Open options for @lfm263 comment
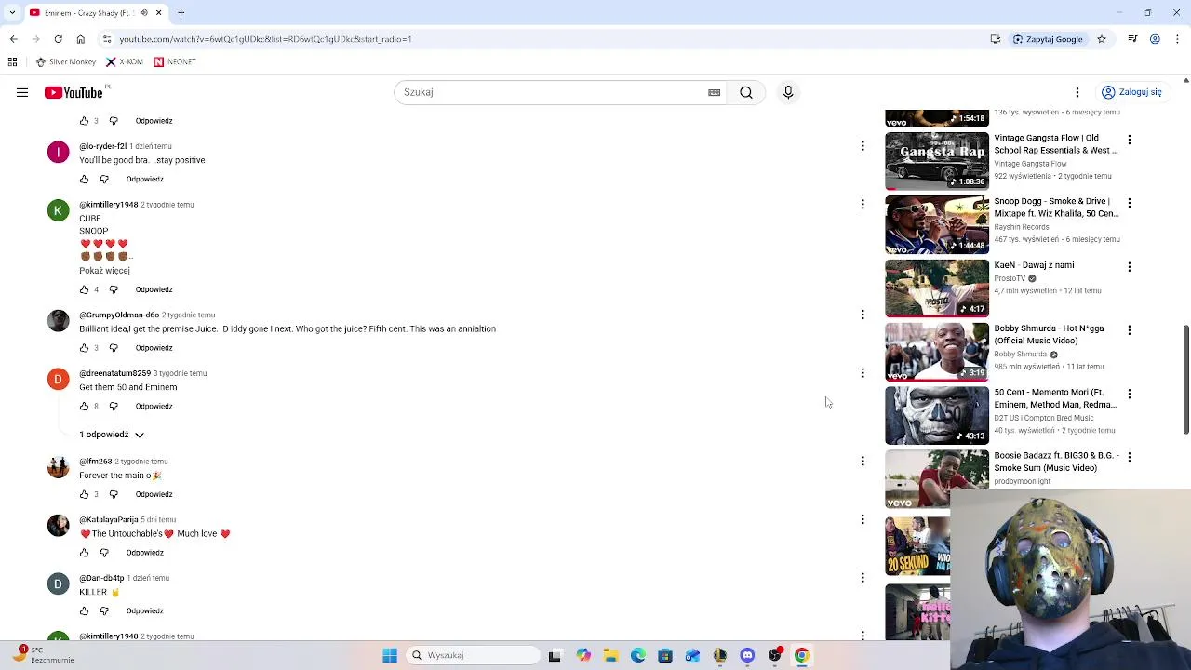1191x670 pixels. pos(863,461)
